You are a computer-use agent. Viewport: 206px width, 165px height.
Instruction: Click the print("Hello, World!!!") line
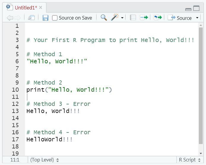(69, 90)
